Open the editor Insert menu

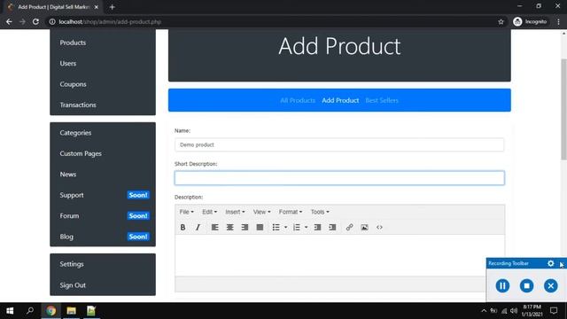pyautogui.click(x=235, y=212)
